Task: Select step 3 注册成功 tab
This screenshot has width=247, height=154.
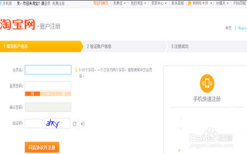Action: [x=206, y=47]
